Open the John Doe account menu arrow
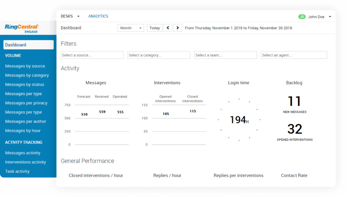346x197 pixels. pyautogui.click(x=330, y=17)
